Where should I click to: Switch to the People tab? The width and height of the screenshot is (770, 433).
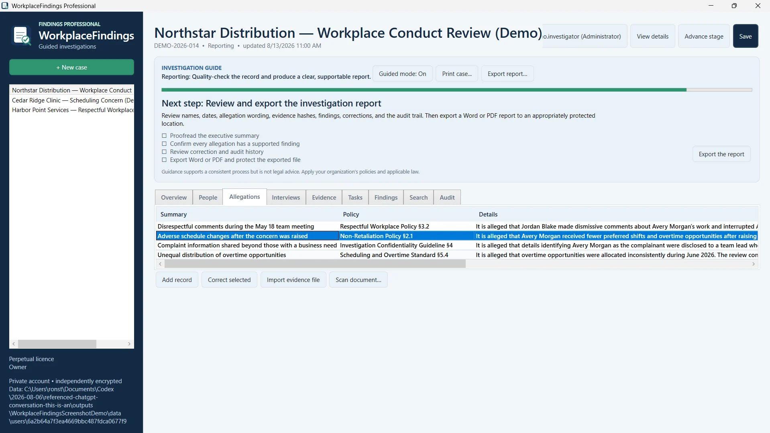tap(208, 198)
